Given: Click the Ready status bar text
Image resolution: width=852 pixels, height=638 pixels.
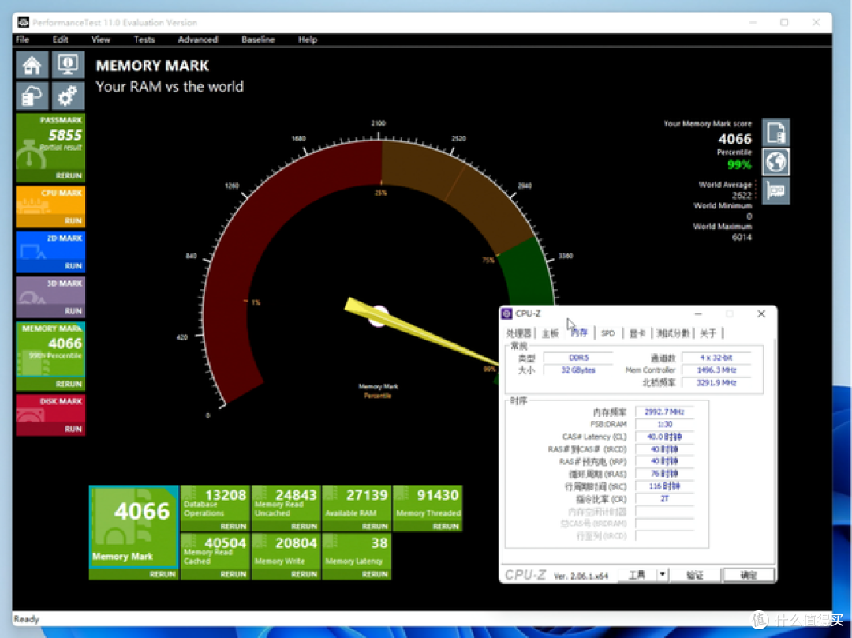Looking at the screenshot, I should click(x=27, y=619).
